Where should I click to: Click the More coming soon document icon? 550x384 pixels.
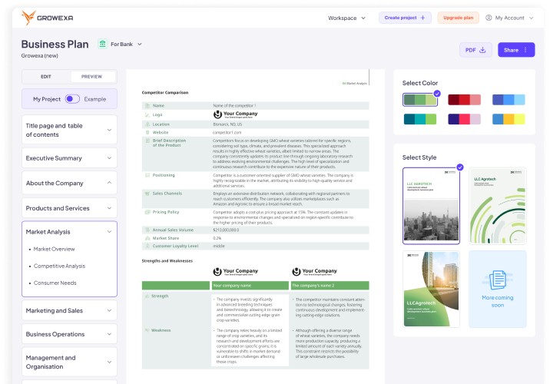(498, 280)
